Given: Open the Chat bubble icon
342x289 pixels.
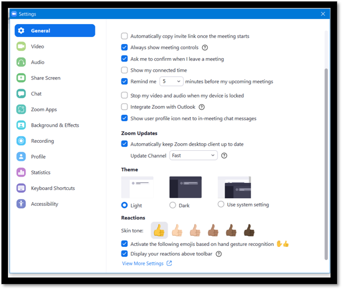Looking at the screenshot, I should [21, 94].
